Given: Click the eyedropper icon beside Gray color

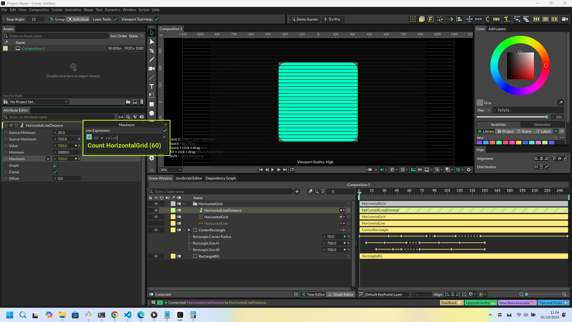Looking at the screenshot, I should (x=560, y=103).
